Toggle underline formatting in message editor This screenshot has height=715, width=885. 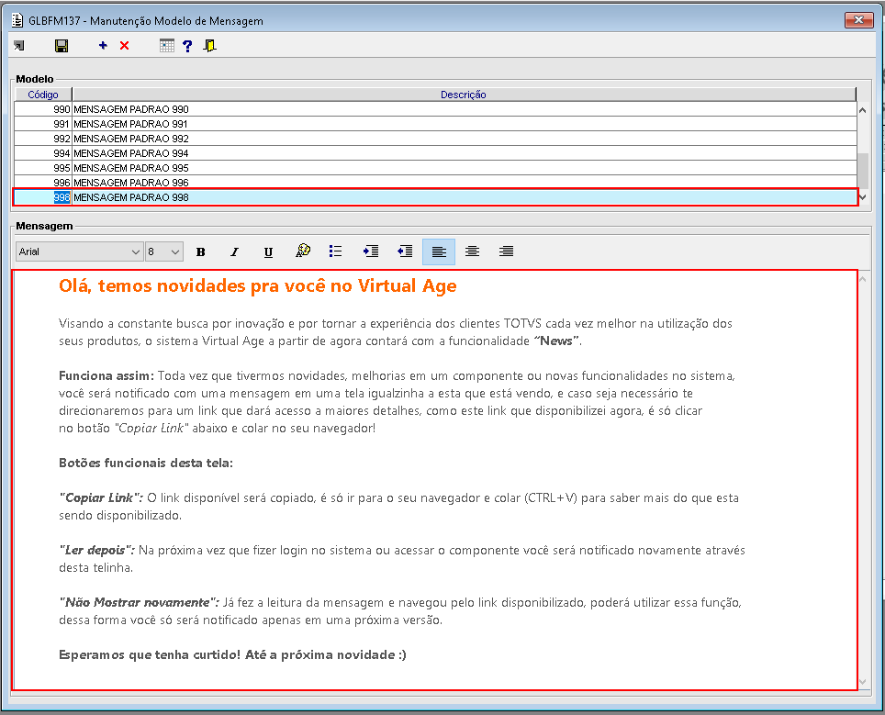pyautogui.click(x=269, y=251)
